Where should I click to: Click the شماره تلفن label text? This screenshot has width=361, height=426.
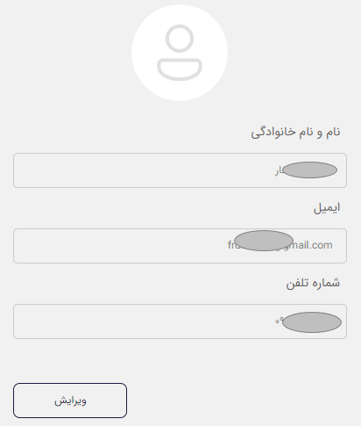point(313,283)
